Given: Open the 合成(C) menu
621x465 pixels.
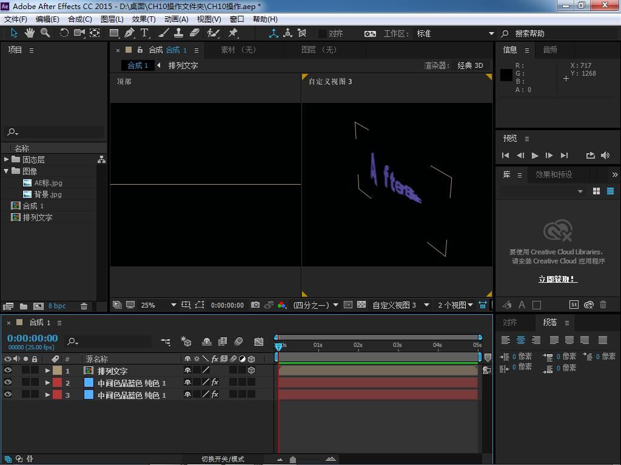Looking at the screenshot, I should click(x=80, y=19).
